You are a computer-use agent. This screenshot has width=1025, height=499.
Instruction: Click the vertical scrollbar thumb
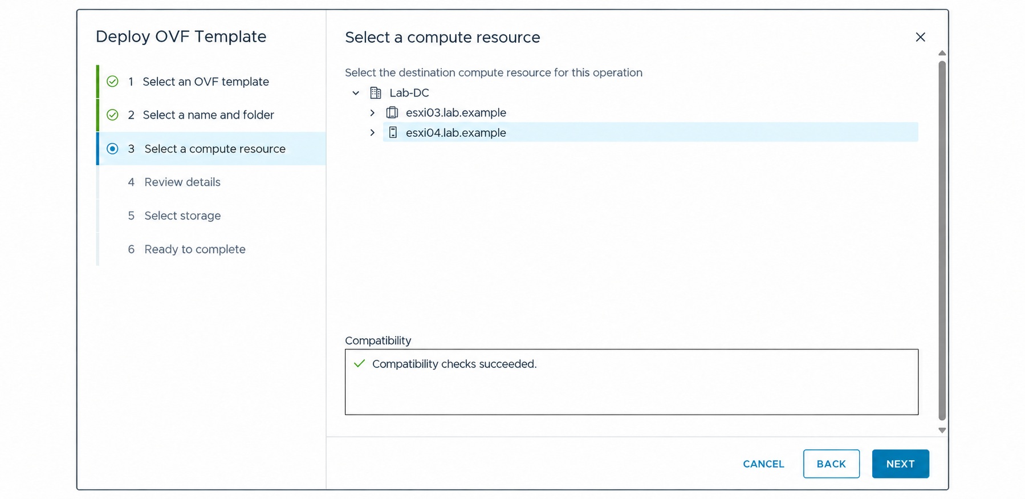(942, 240)
